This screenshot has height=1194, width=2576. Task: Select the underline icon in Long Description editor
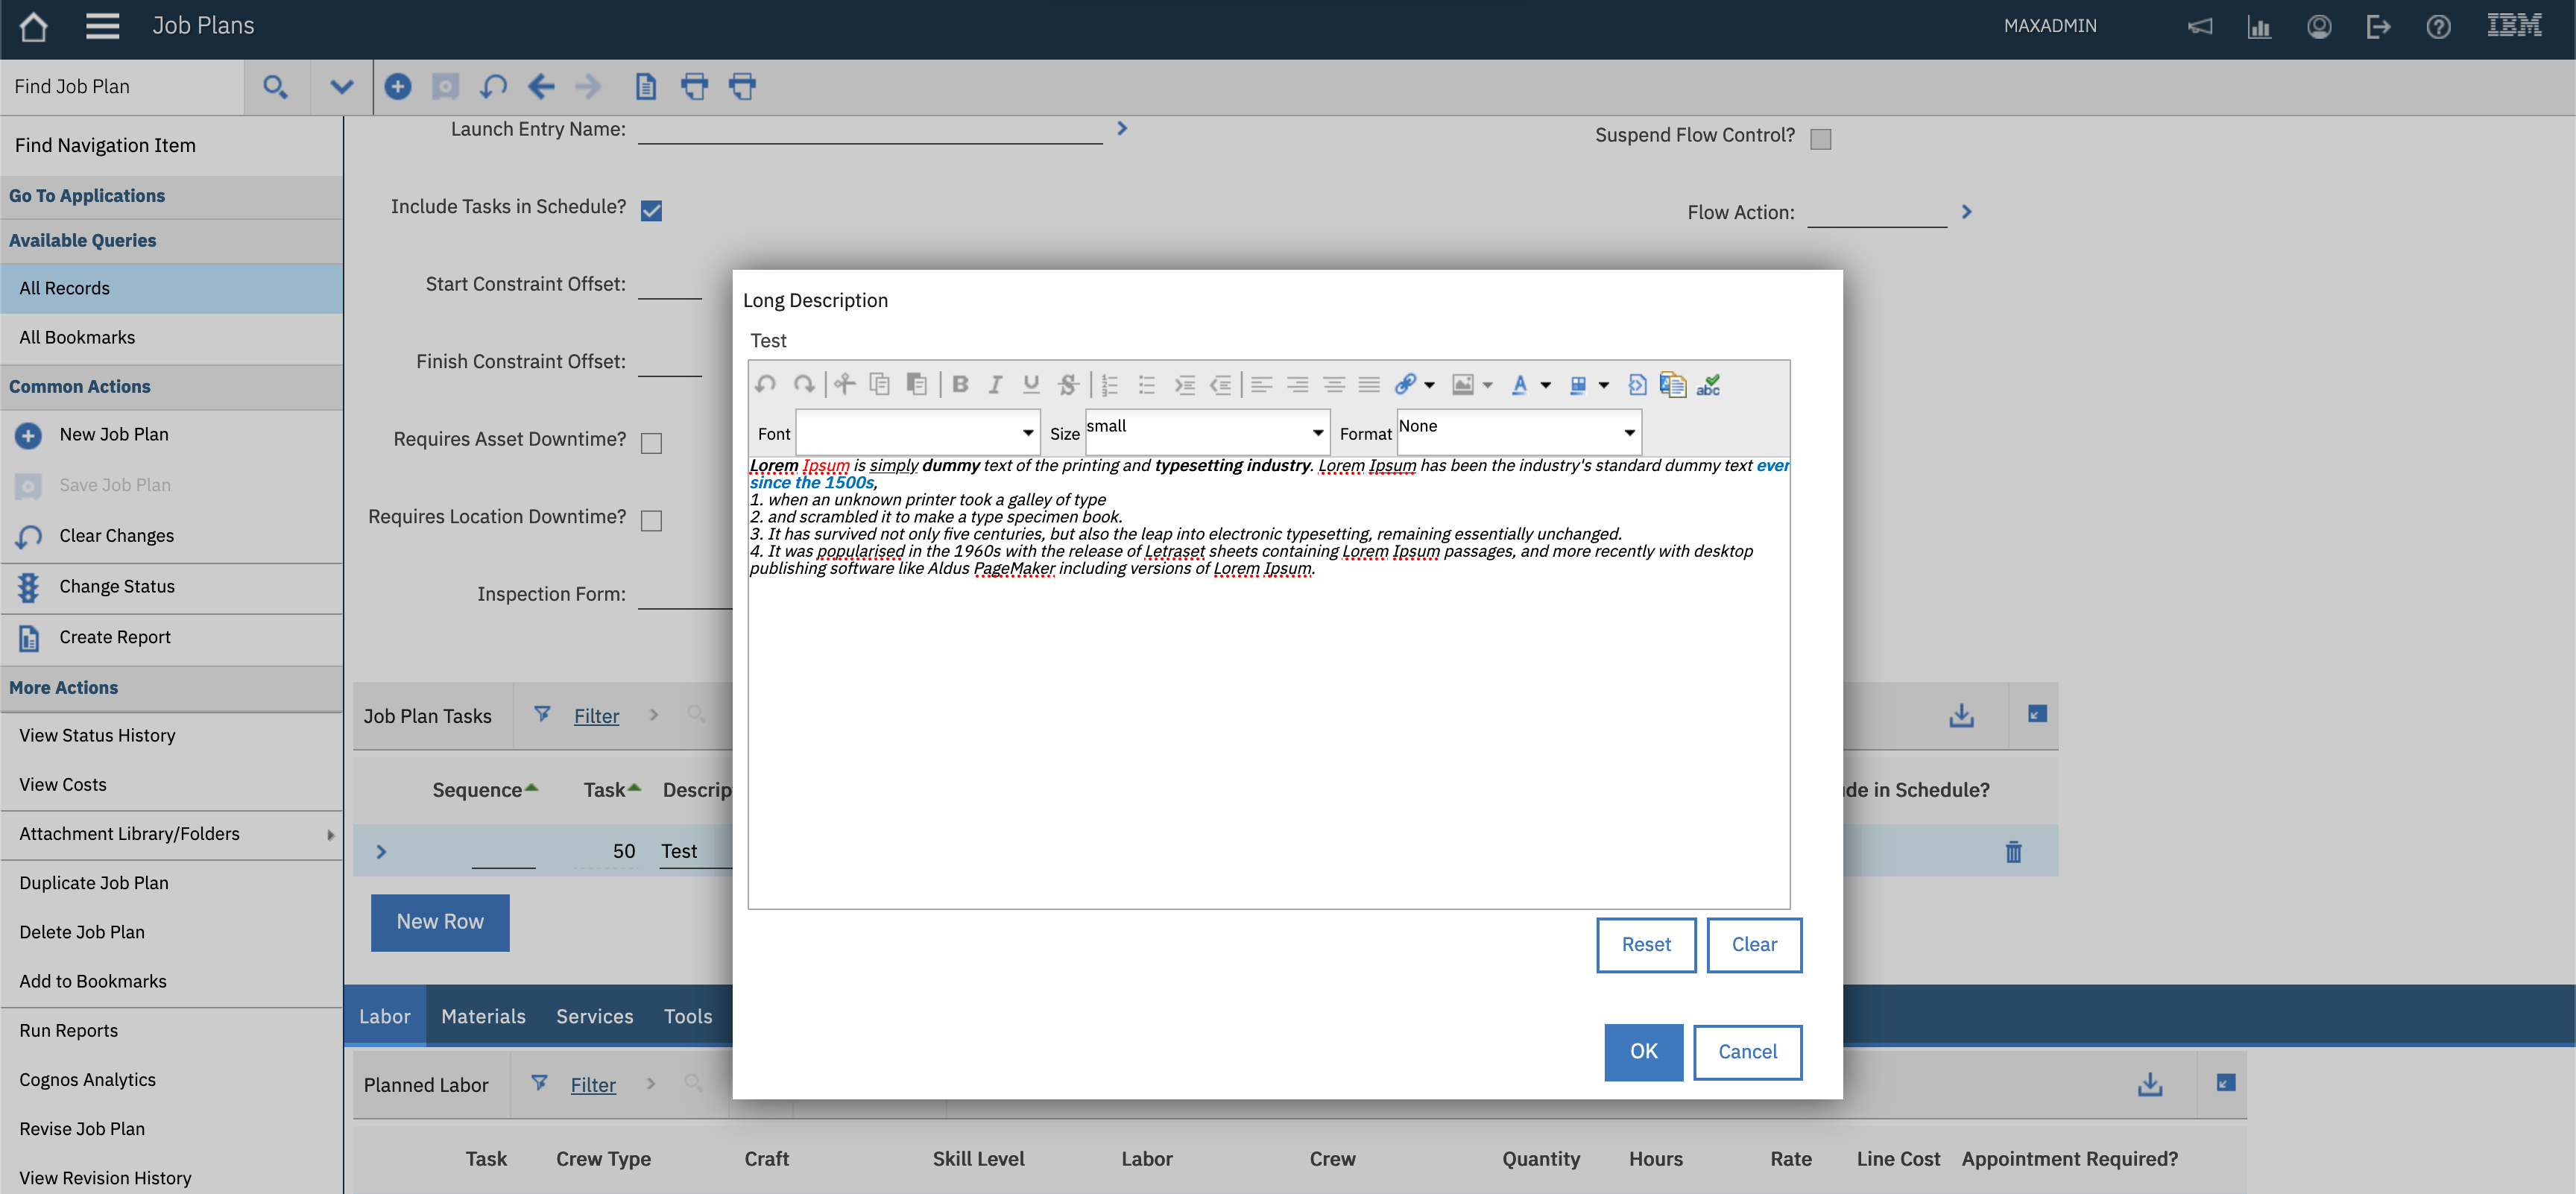tap(1031, 384)
